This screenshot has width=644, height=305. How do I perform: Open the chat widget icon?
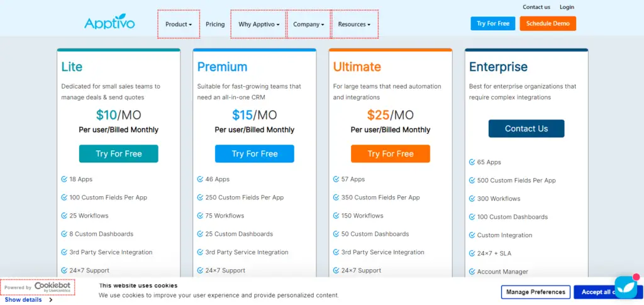tap(626, 287)
